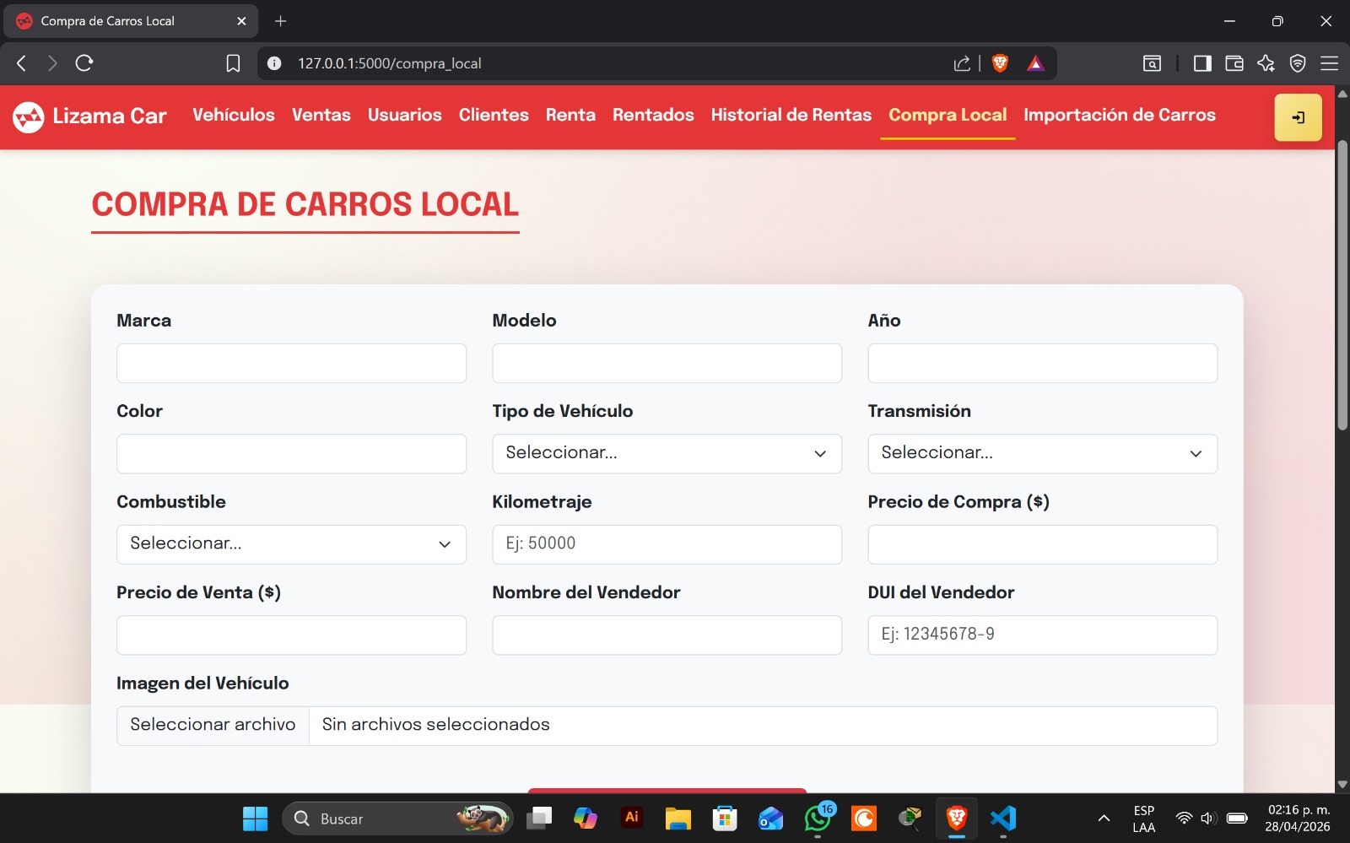This screenshot has height=843, width=1350.
Task: Open Rentados page
Action: [653, 115]
